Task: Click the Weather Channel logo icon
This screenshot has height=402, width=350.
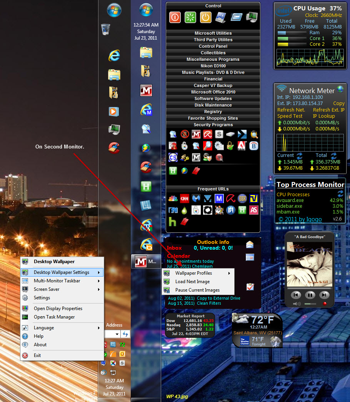Action: coord(245,341)
